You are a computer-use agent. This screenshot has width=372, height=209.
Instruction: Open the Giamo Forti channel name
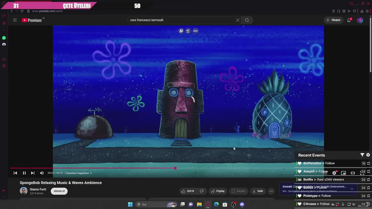click(x=38, y=189)
